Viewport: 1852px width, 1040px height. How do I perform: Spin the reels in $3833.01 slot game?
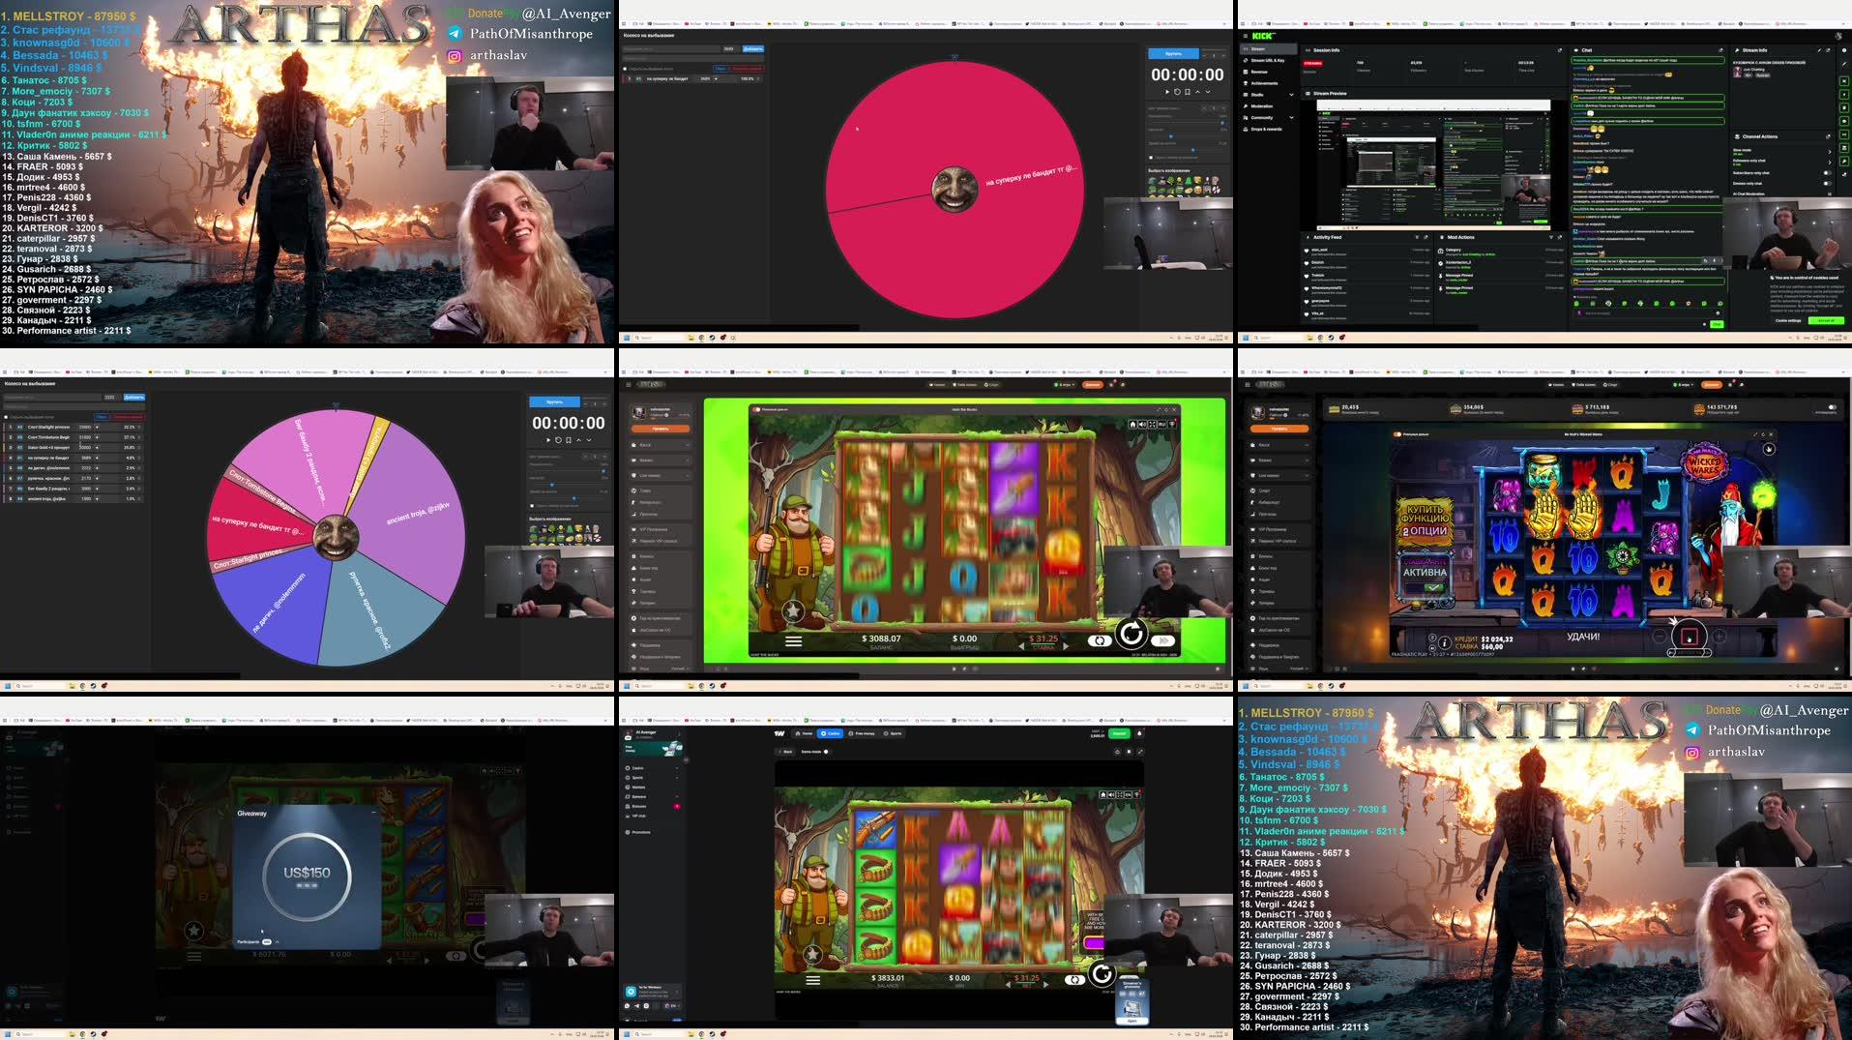pyautogui.click(x=1101, y=973)
